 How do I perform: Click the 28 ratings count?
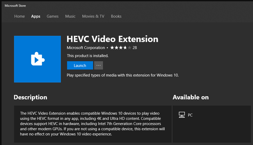point(135,48)
